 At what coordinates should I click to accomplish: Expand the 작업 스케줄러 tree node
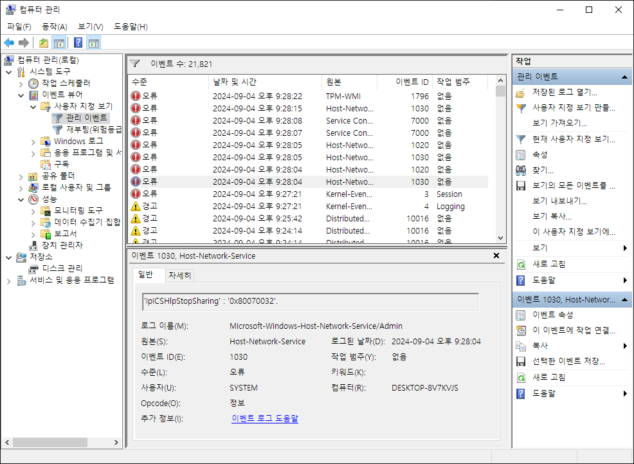(21, 84)
